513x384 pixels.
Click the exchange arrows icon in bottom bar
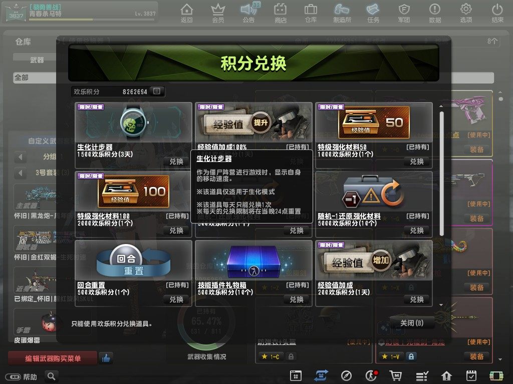321,376
